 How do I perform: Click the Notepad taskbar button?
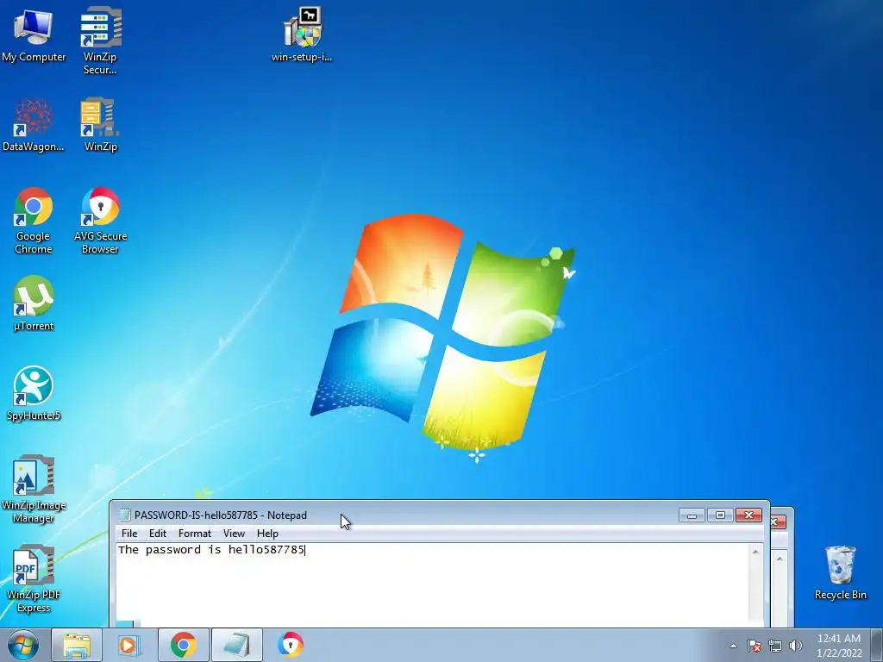click(x=237, y=645)
